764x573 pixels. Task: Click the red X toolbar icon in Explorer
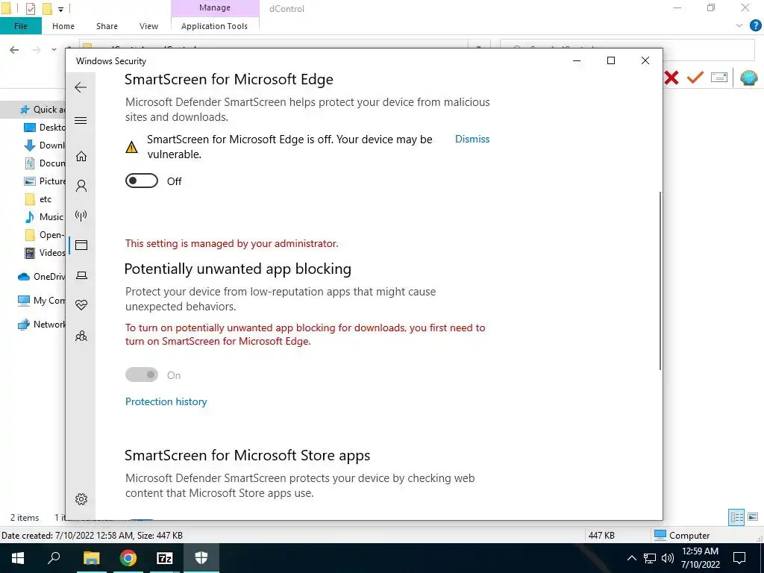coord(671,78)
